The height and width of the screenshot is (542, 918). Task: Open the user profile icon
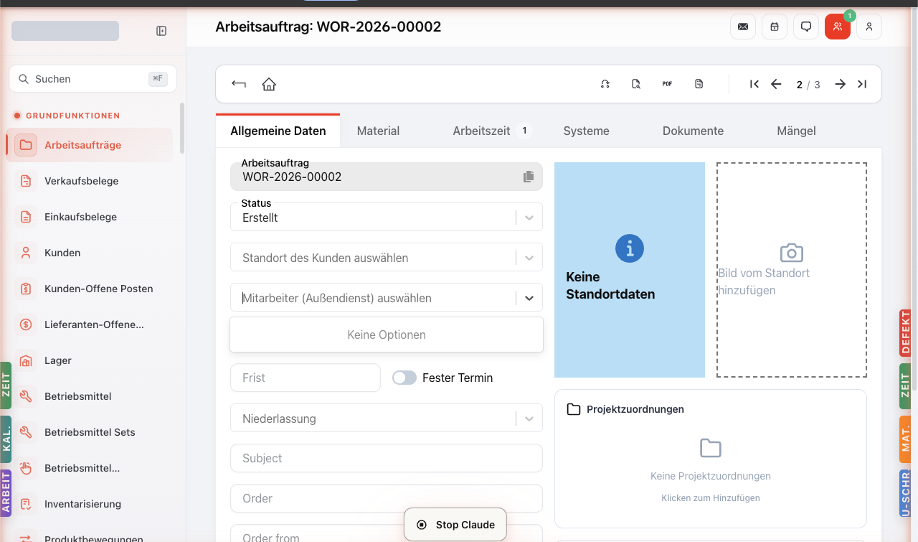[869, 27]
